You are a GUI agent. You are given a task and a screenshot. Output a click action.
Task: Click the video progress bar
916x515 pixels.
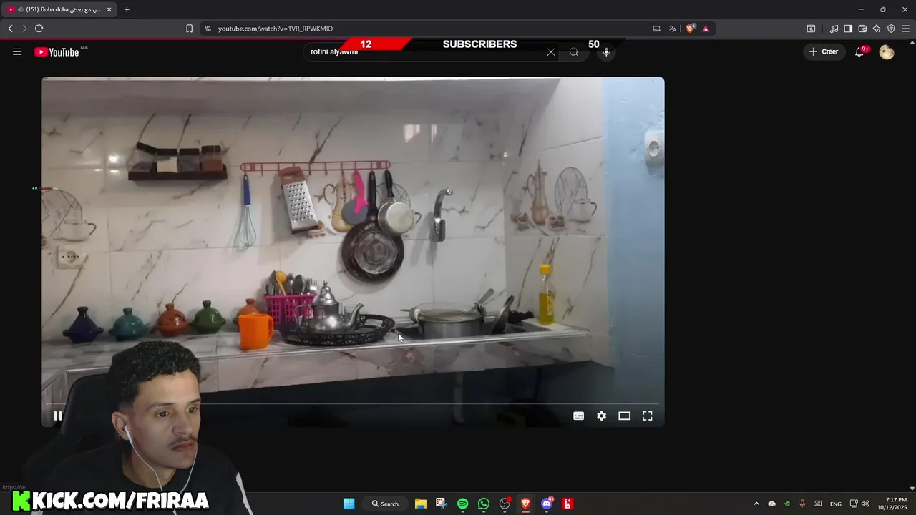352,404
